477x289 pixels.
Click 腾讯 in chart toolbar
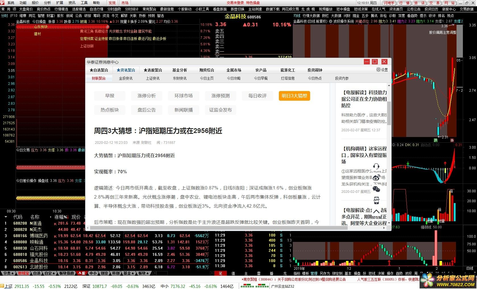(x=374, y=16)
